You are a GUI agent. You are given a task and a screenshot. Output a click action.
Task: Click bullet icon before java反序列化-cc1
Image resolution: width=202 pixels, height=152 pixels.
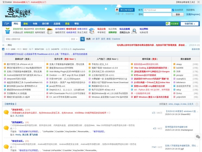click(x=47, y=86)
